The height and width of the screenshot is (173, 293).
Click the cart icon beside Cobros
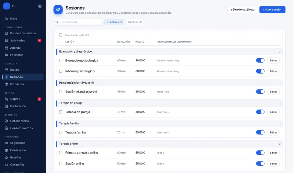[6, 99]
